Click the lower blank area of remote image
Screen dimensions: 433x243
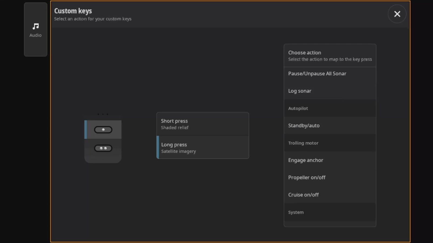pos(103,158)
